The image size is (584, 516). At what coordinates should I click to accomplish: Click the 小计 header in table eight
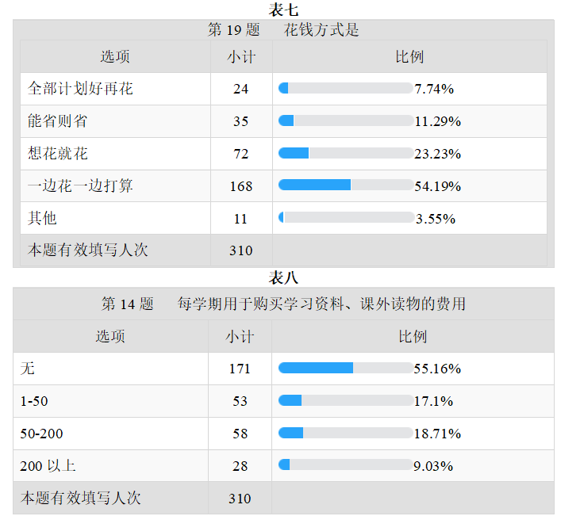(240, 336)
